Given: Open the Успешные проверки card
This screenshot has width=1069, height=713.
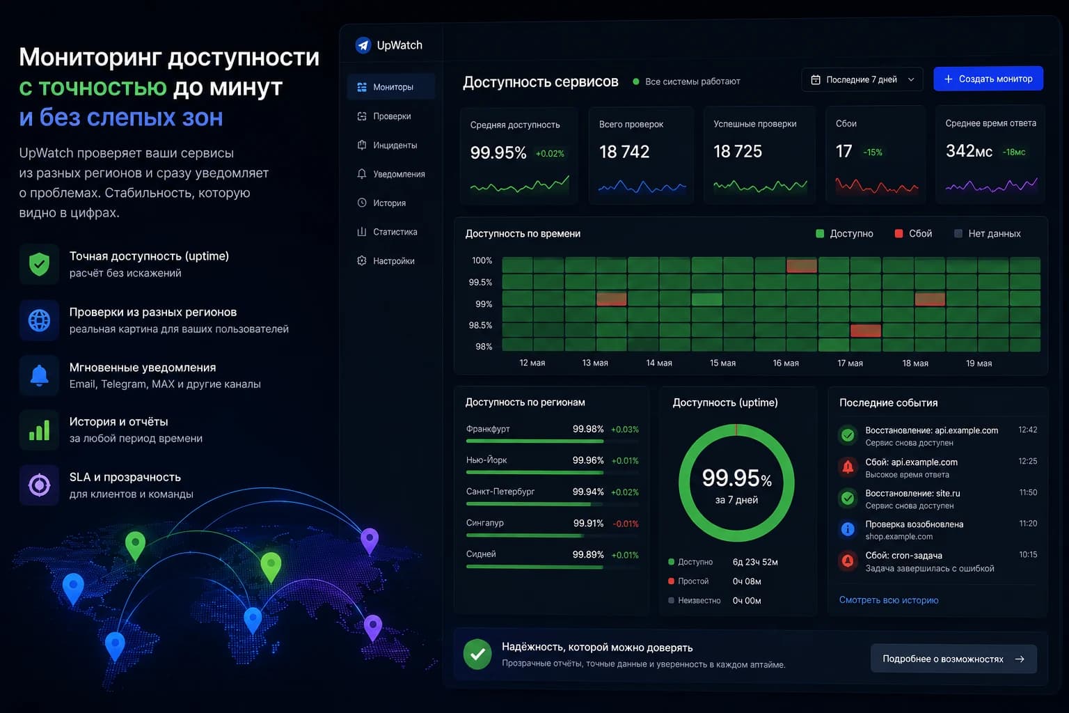Looking at the screenshot, I should [x=759, y=155].
